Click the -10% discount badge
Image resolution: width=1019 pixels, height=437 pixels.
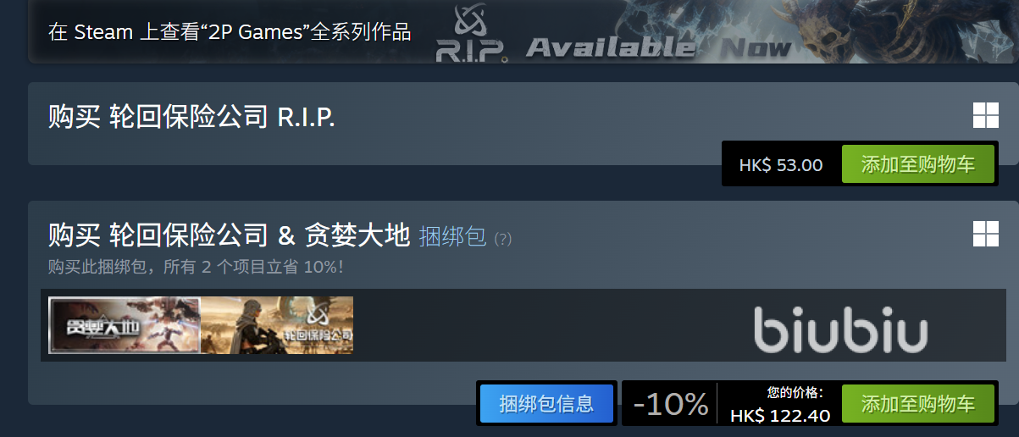click(x=671, y=404)
